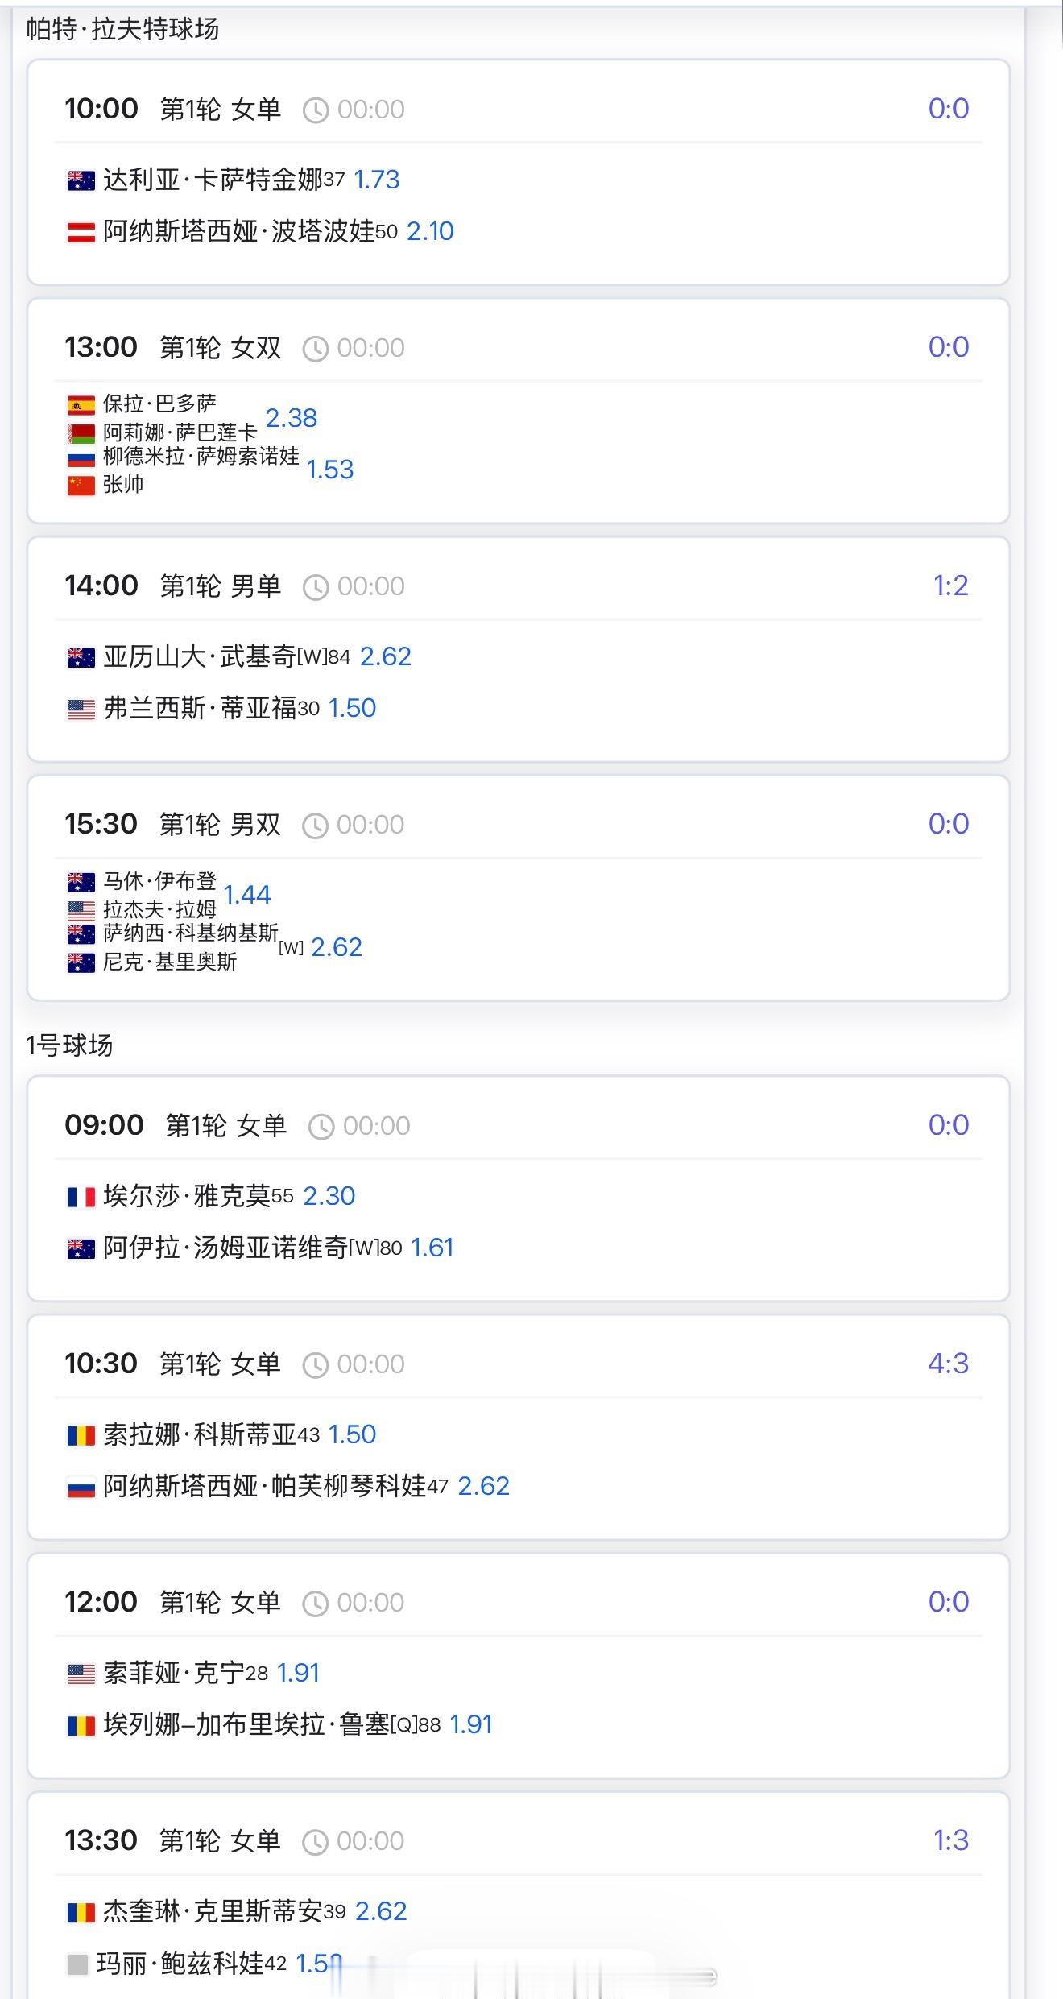Select odds 1.73 for 达利亚·卡萨特金娜
This screenshot has height=1999, width=1063.
(x=376, y=180)
